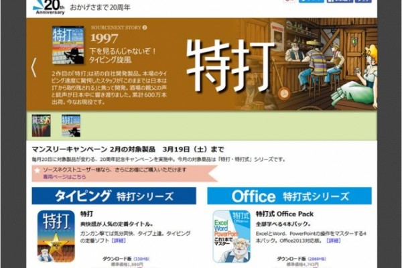Click the 特打 product title
The width and height of the screenshot is (402, 268).
point(87,214)
